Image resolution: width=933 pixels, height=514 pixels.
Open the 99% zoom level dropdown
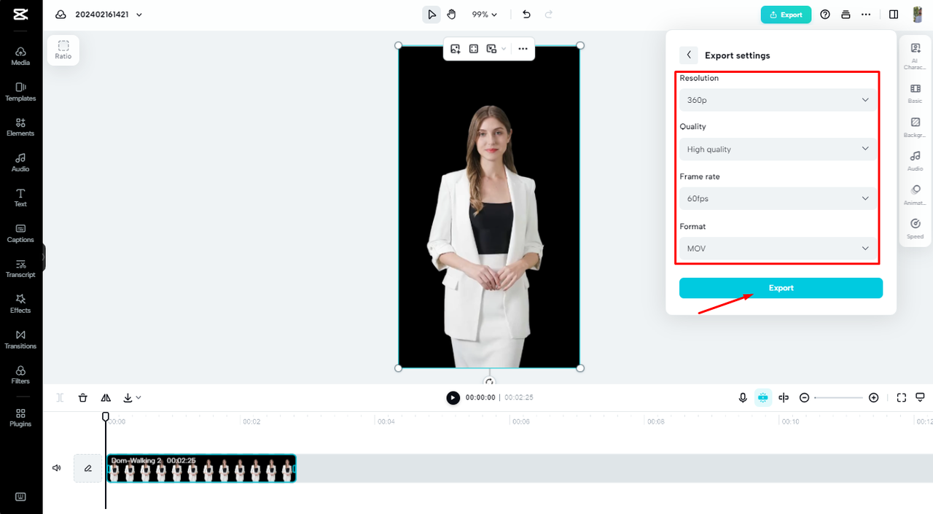(484, 15)
